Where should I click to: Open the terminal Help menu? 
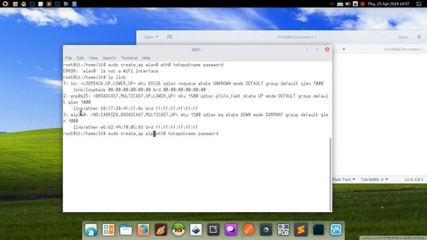pyautogui.click(x=146, y=58)
